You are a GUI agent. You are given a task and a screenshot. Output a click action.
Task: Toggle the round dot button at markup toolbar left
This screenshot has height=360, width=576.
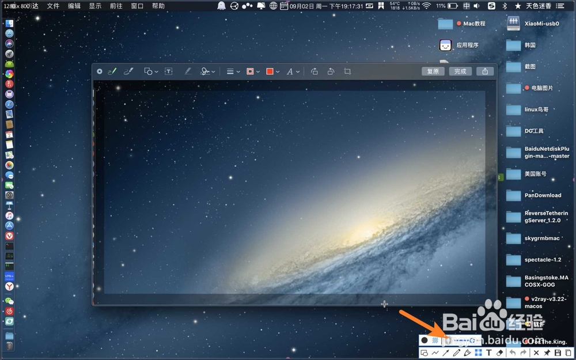tap(99, 71)
